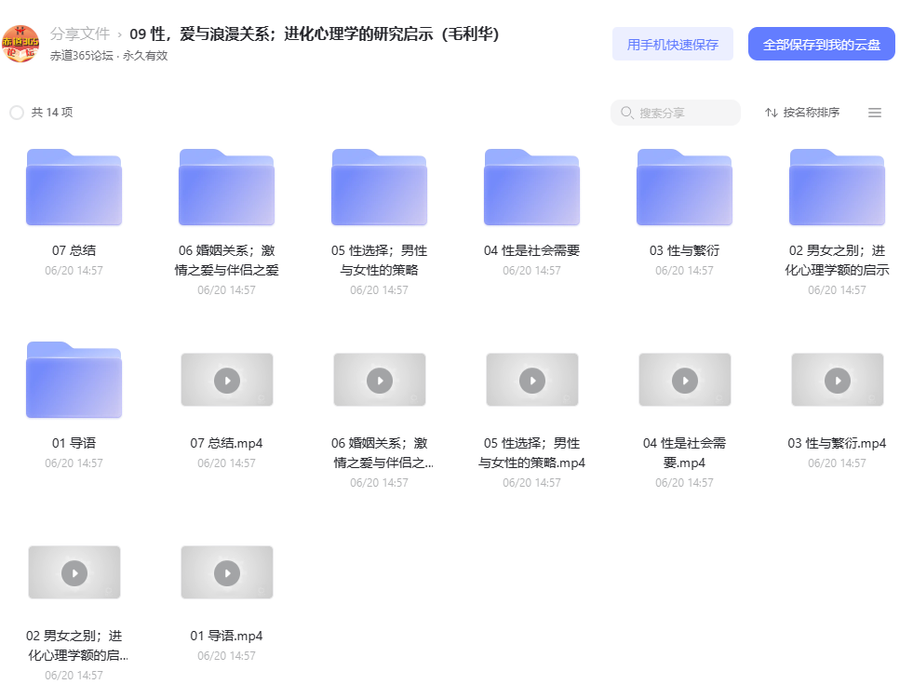Open the 07 总结 folder icon

pyautogui.click(x=74, y=187)
